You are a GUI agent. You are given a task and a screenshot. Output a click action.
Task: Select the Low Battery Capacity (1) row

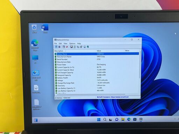coord(97,88)
